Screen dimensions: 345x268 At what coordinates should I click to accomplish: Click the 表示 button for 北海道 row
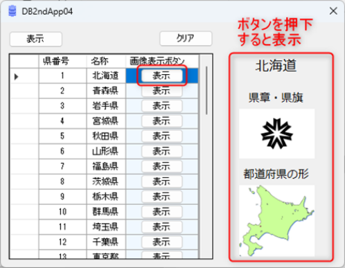pos(161,75)
